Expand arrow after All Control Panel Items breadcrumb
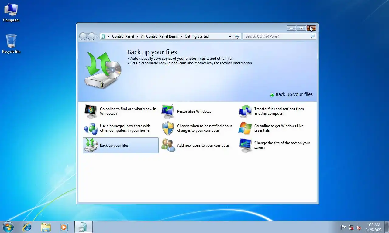Screen dimensions: 389x233 [181, 36]
